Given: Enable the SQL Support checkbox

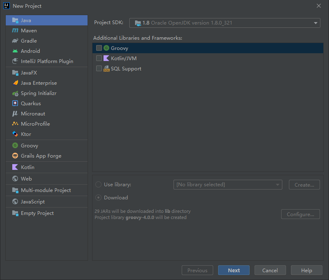Looking at the screenshot, I should point(99,68).
